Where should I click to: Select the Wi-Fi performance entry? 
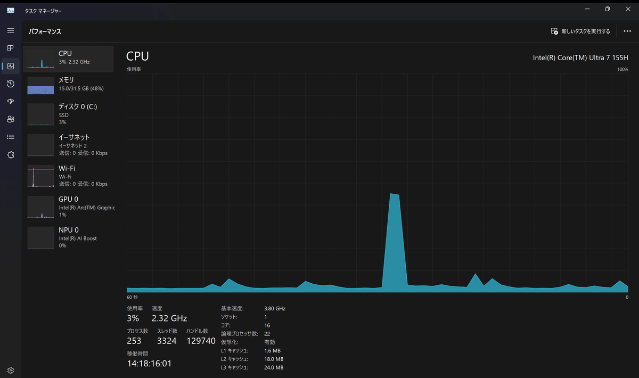coord(69,176)
